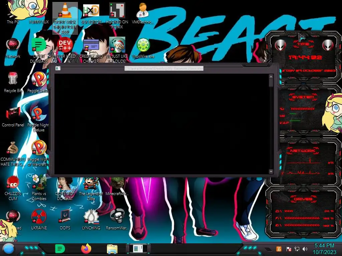The width and height of the screenshot is (342, 256).
Task: Open the UKRAINE radiation icon shortcut
Action: [39, 219]
